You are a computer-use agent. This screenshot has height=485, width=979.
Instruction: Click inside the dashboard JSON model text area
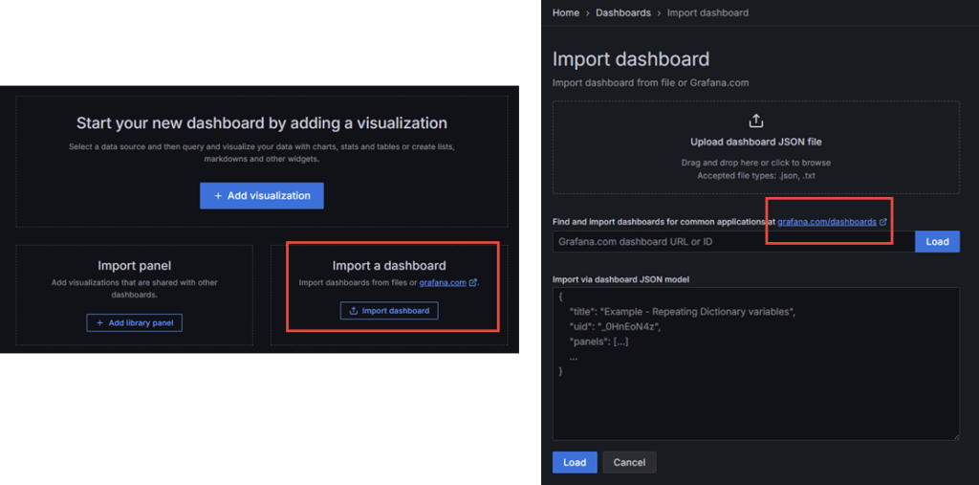click(x=755, y=402)
